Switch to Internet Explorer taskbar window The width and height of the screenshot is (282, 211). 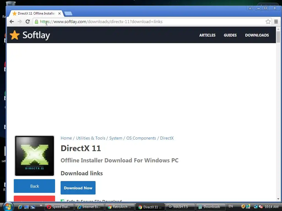[x=90, y=207]
